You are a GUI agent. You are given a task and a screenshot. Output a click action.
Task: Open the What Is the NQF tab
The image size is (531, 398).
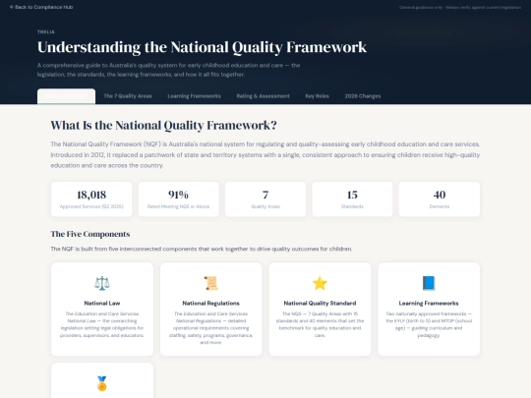[x=67, y=96]
